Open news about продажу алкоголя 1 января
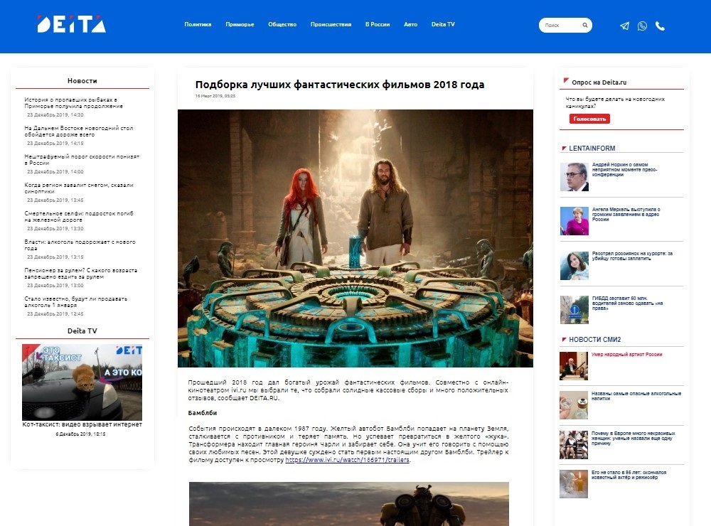 coord(76,302)
